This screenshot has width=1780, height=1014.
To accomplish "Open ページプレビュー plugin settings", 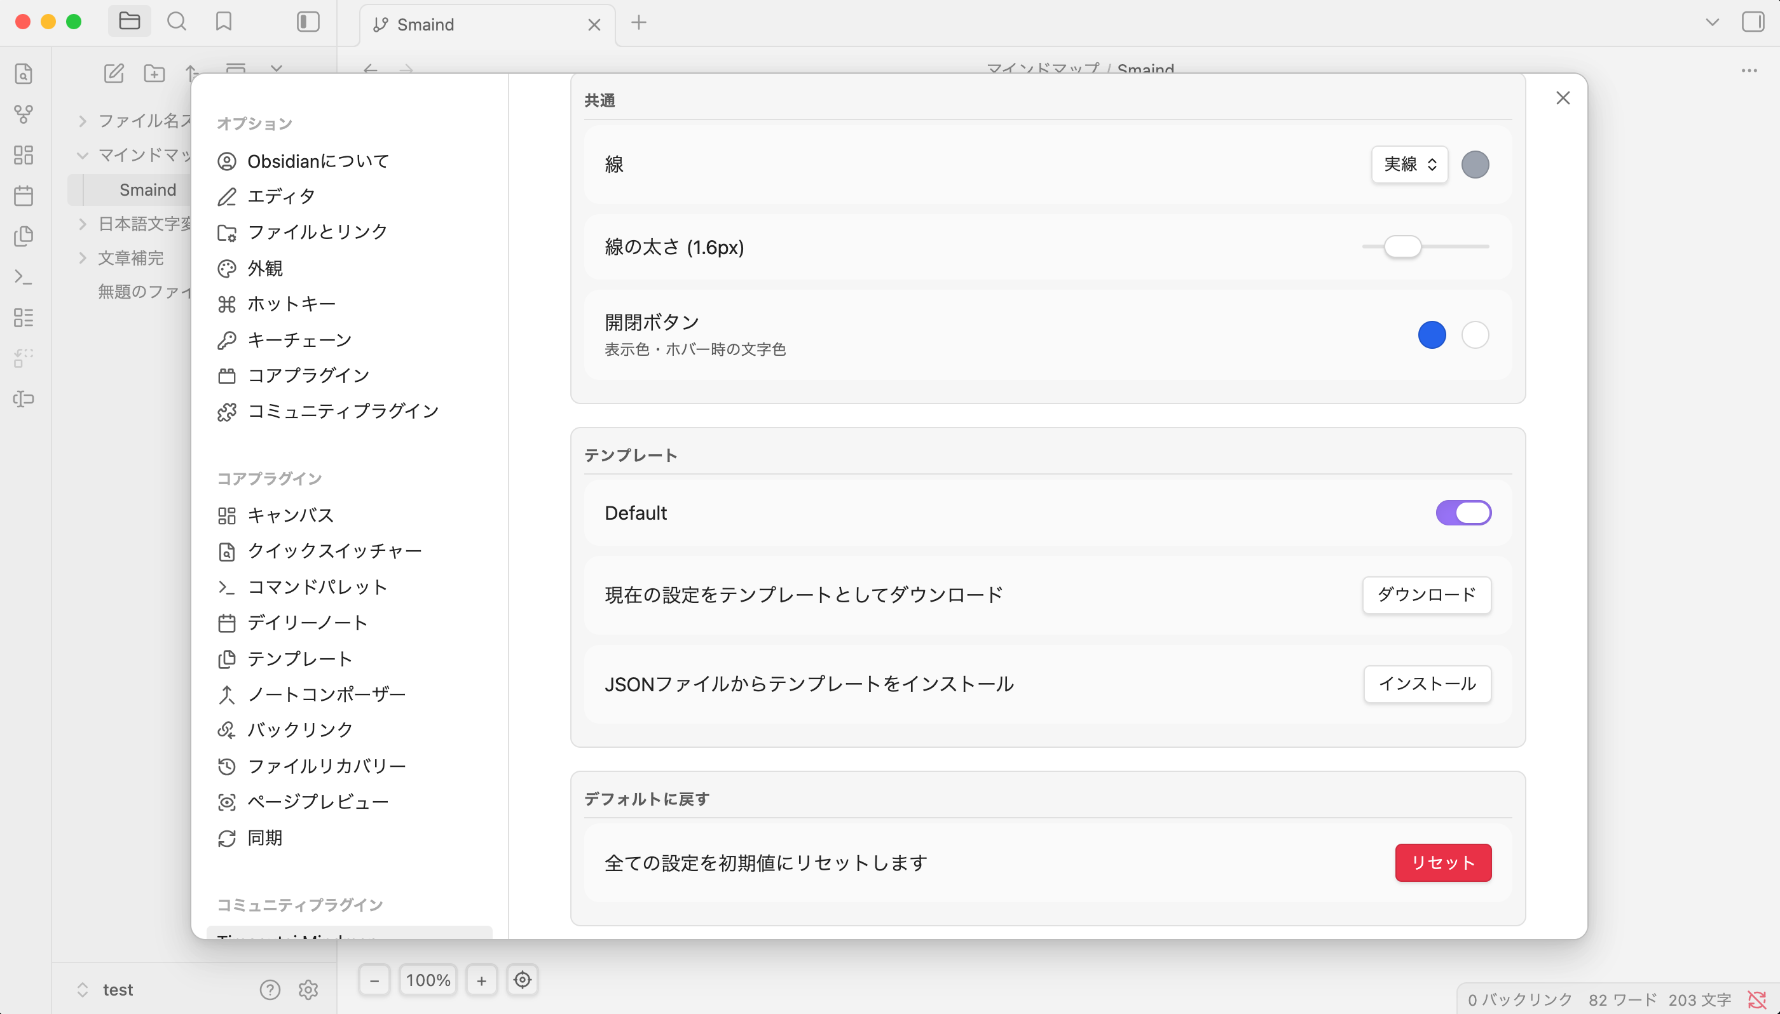I will [348, 802].
